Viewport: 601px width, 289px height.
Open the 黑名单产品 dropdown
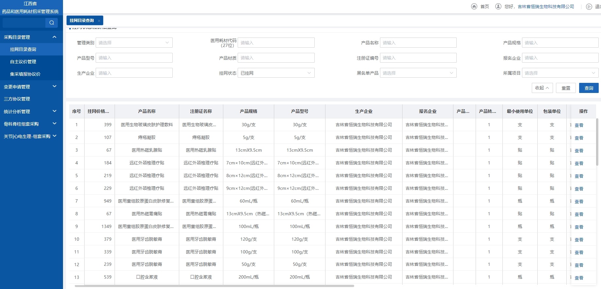[418, 73]
